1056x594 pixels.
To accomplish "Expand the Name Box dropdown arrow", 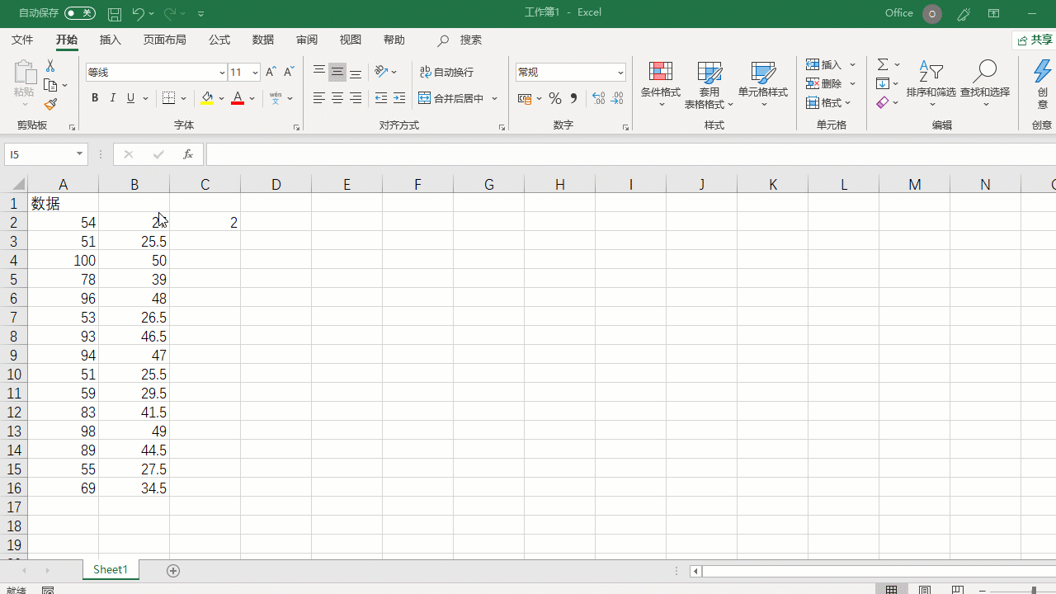I will point(79,154).
